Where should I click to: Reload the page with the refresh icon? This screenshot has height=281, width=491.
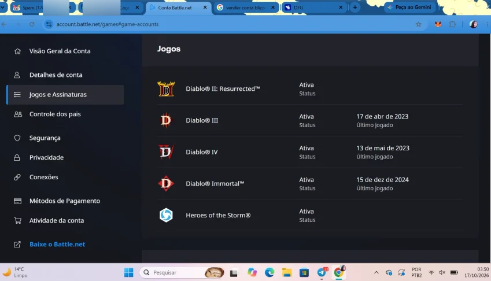click(32, 24)
